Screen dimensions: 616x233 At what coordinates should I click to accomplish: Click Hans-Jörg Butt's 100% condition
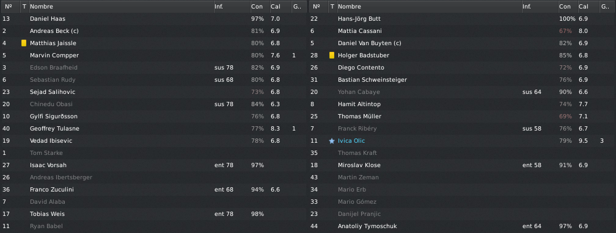click(567, 19)
